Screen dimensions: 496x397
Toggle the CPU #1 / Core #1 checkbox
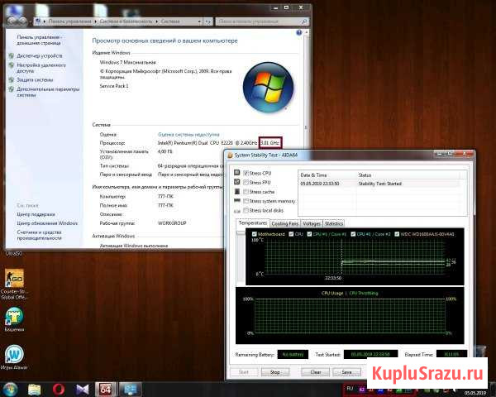tap(309, 234)
